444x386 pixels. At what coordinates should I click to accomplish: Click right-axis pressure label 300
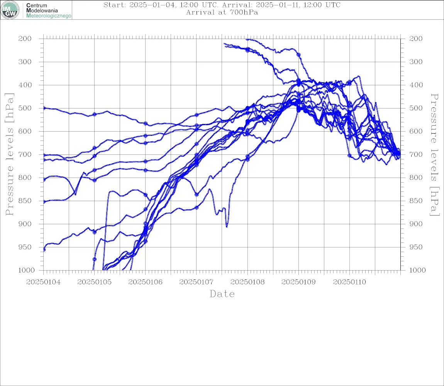click(416, 62)
